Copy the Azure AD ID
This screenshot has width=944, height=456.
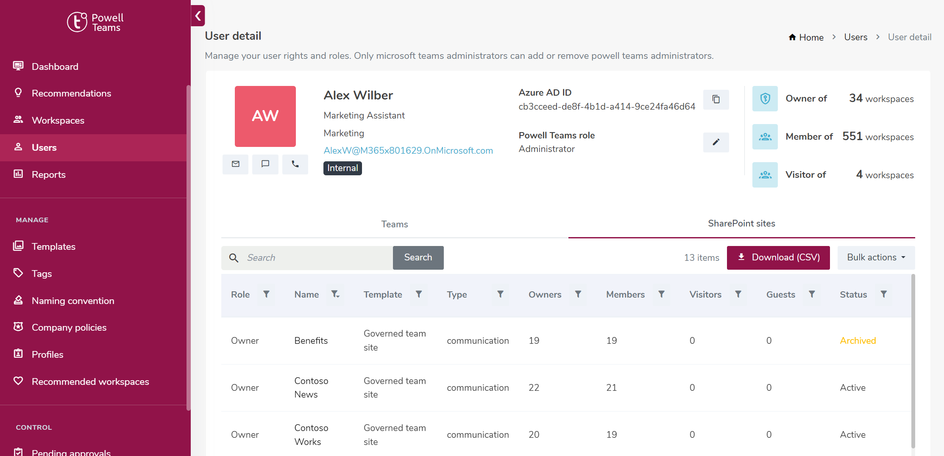click(x=716, y=99)
